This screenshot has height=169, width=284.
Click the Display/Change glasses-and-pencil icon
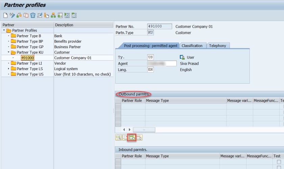pyautogui.click(x=12, y=16)
